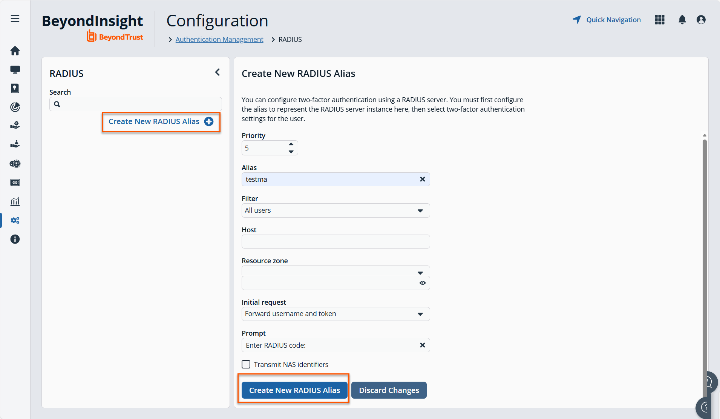Open the hamburger menu
Screen dimensions: 720x419
point(15,19)
